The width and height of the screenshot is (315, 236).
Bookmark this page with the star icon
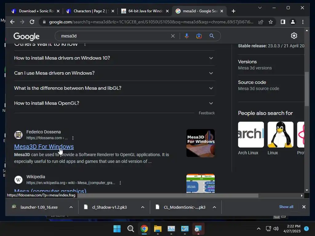271,22
